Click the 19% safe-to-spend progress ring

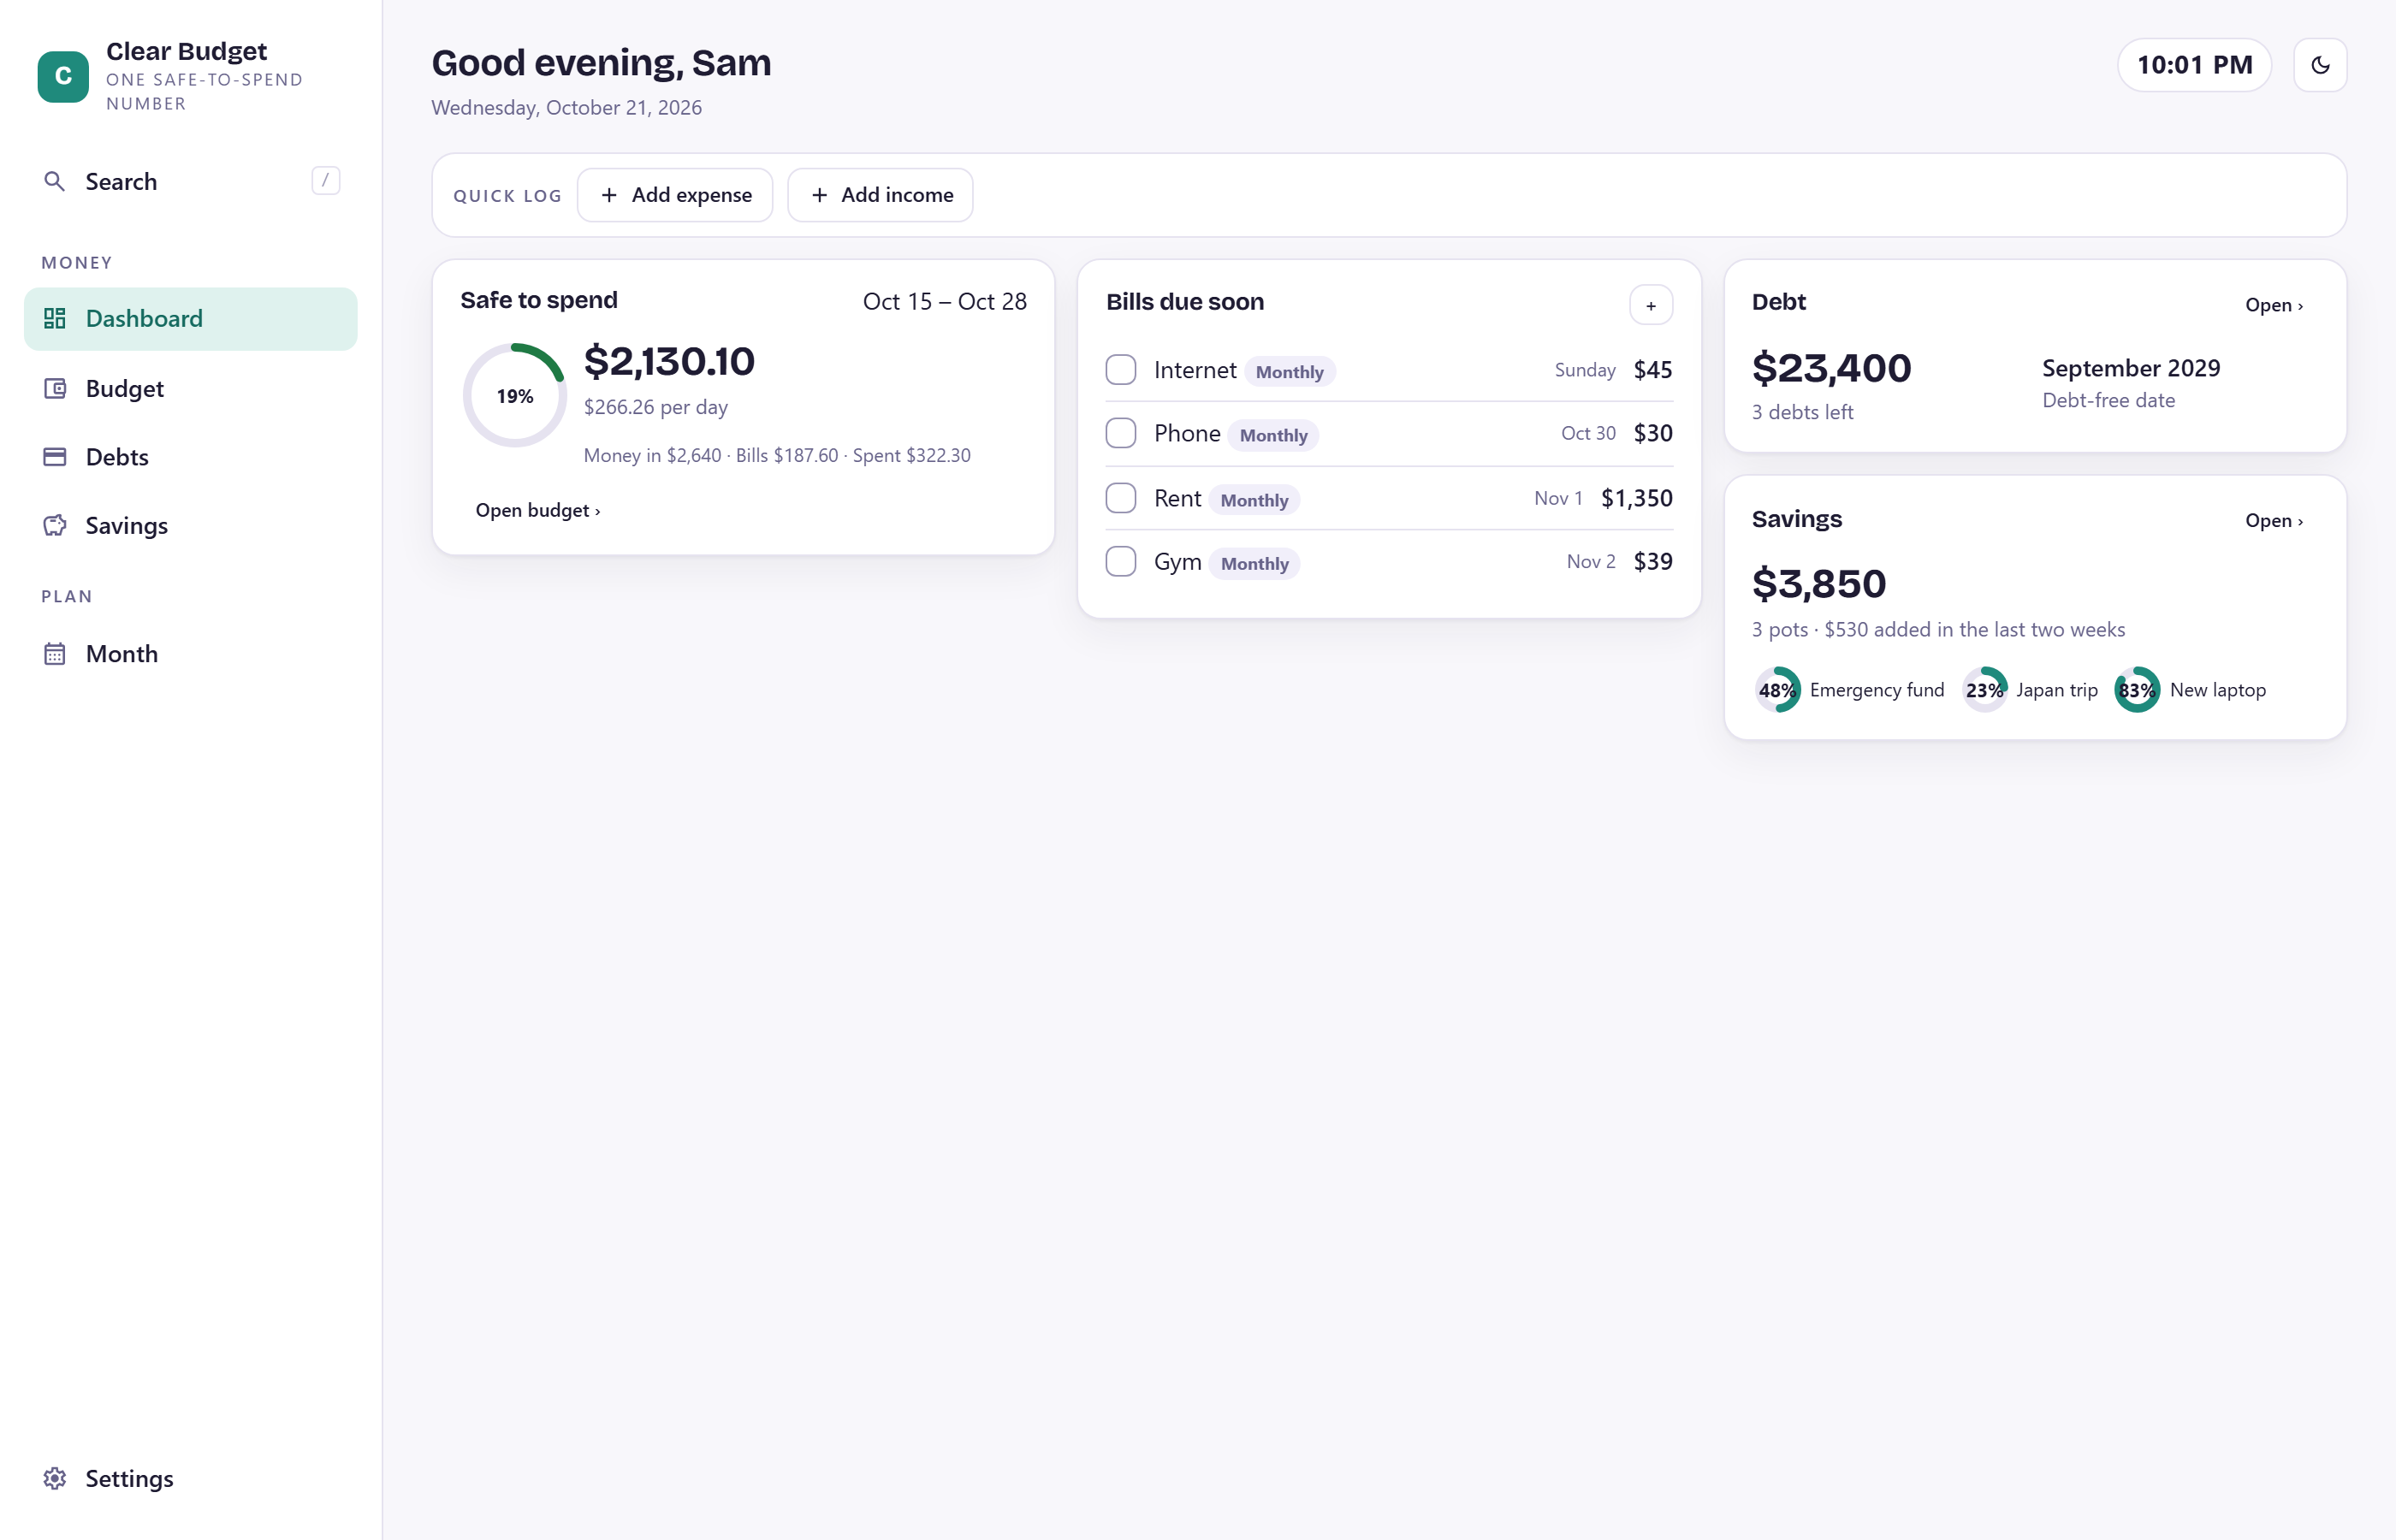(x=515, y=396)
